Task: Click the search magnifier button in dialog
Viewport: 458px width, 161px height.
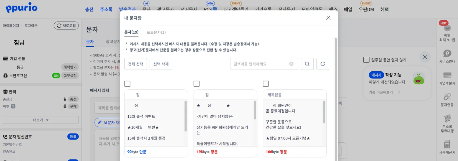Action: click(x=307, y=64)
